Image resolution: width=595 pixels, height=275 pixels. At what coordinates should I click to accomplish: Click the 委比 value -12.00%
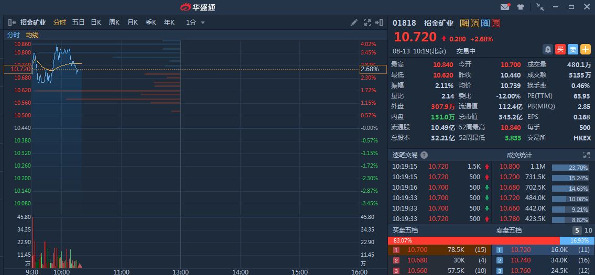509,96
